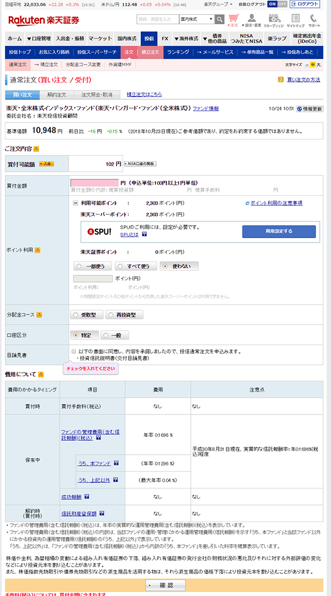This screenshot has width=331, height=596.
Task: Set text size to 中
Action: (313, 65)
